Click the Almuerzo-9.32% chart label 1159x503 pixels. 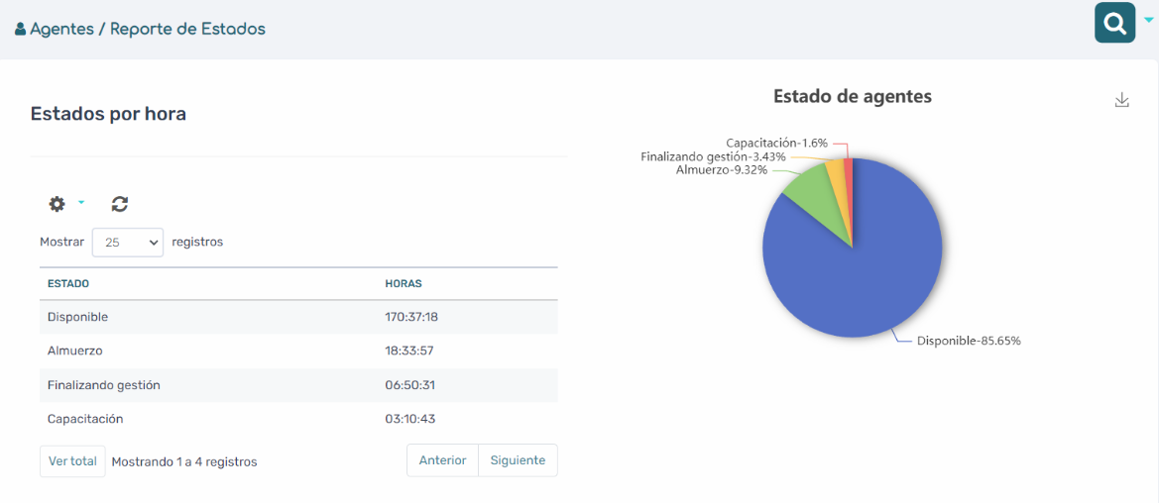pyautogui.click(x=722, y=170)
